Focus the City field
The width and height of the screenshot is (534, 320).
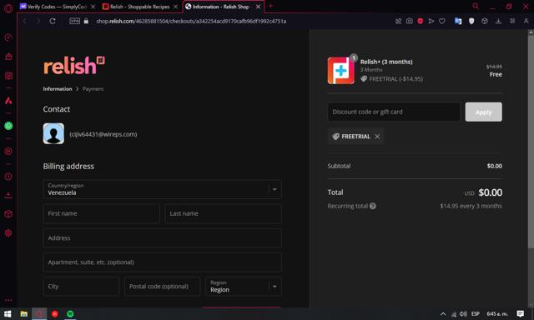[82, 287]
